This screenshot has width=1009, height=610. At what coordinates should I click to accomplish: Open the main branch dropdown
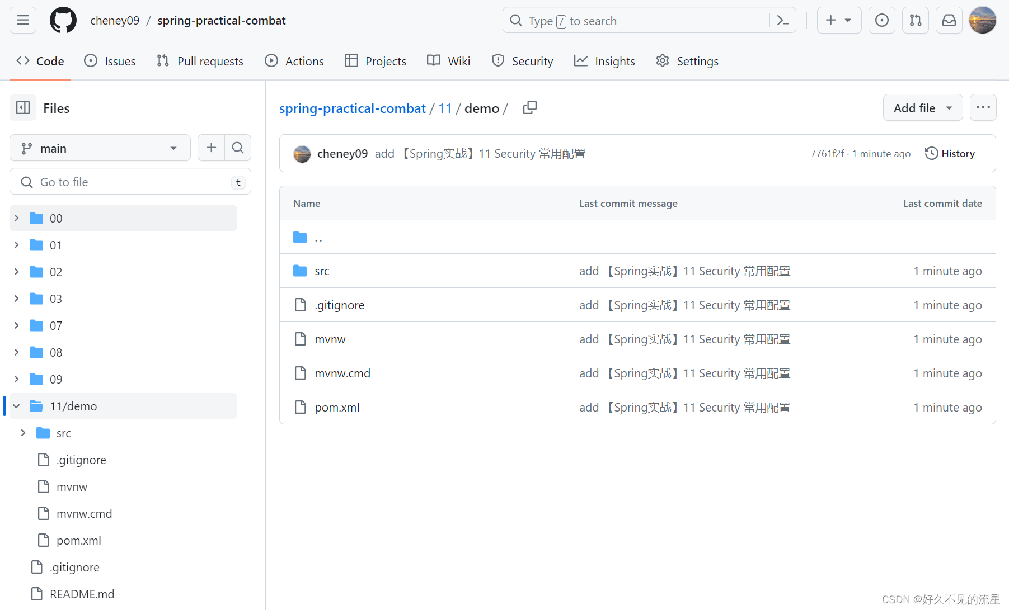coord(100,148)
